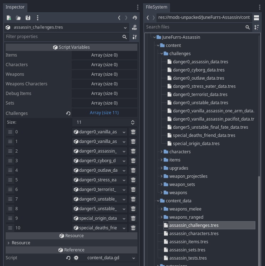Viewport: 265px width, 266px height.
Task: Open dropdown for special_origin_data element
Action: click(x=124, y=218)
